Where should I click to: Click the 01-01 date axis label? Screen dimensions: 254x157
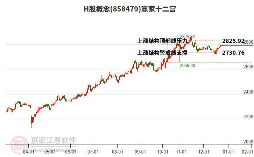click(x=228, y=152)
